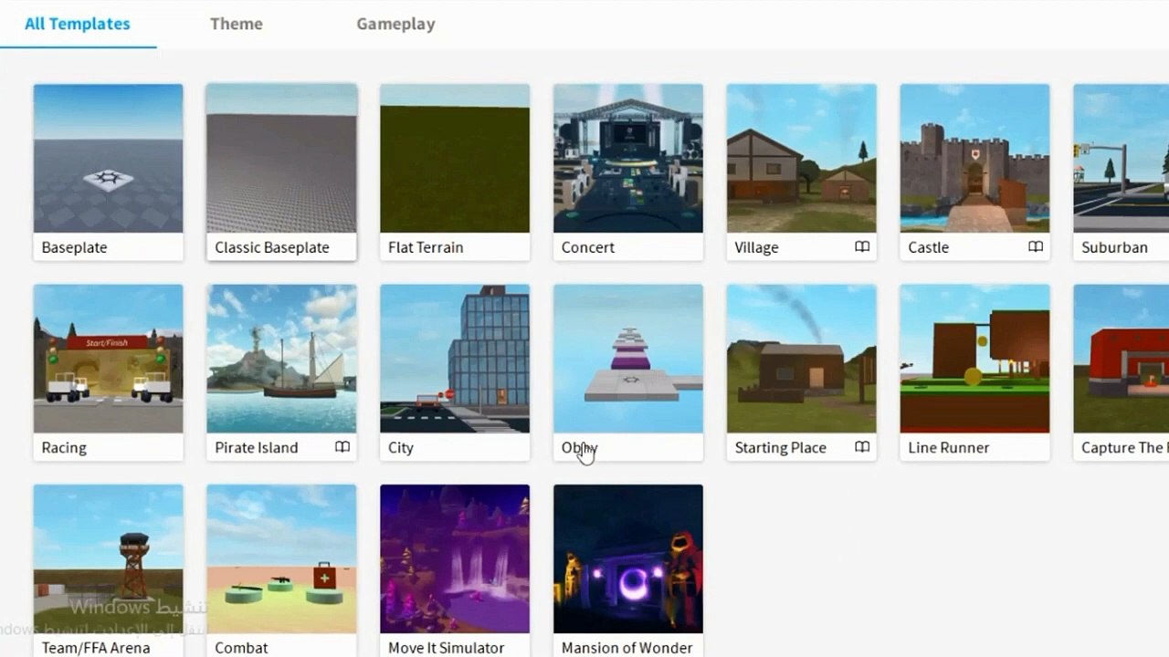Open the Theme tab
This screenshot has width=1169, height=657.
tap(237, 24)
